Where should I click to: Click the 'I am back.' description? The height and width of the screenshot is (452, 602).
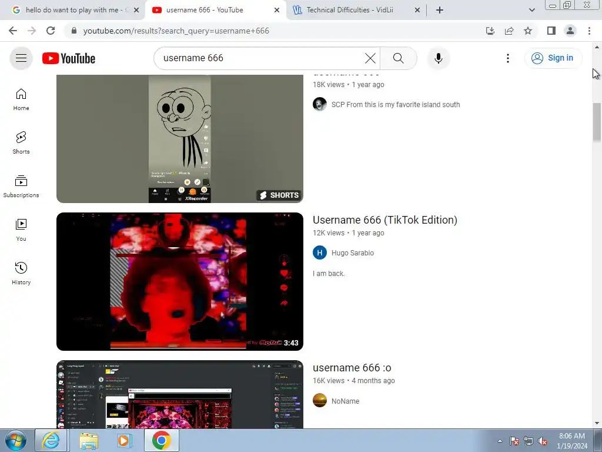tap(329, 273)
